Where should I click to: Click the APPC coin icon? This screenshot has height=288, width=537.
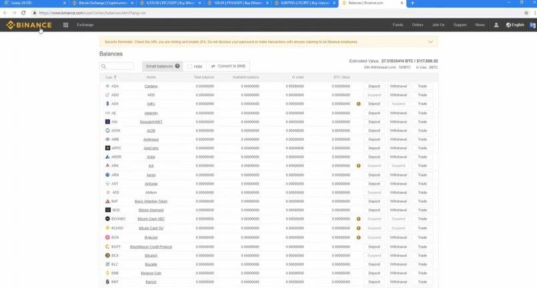(107, 148)
